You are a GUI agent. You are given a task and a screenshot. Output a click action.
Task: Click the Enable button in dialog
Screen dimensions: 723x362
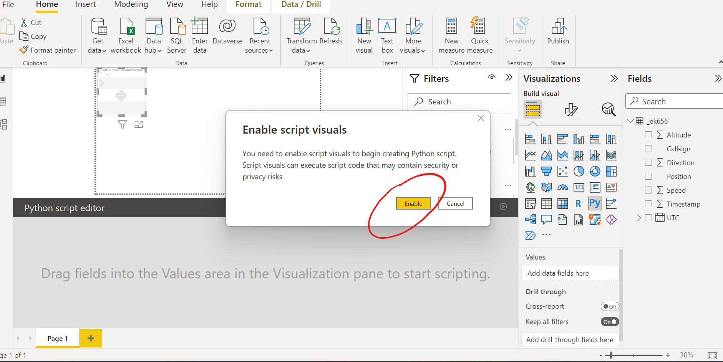(x=413, y=203)
